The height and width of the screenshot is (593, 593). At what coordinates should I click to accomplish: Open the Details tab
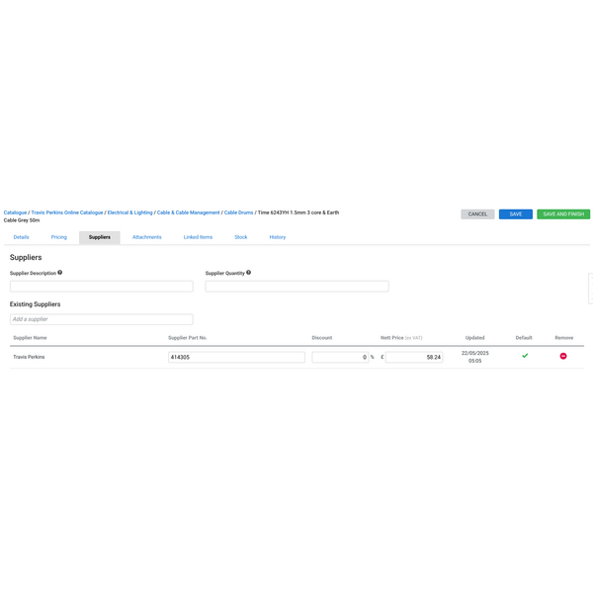pos(21,237)
